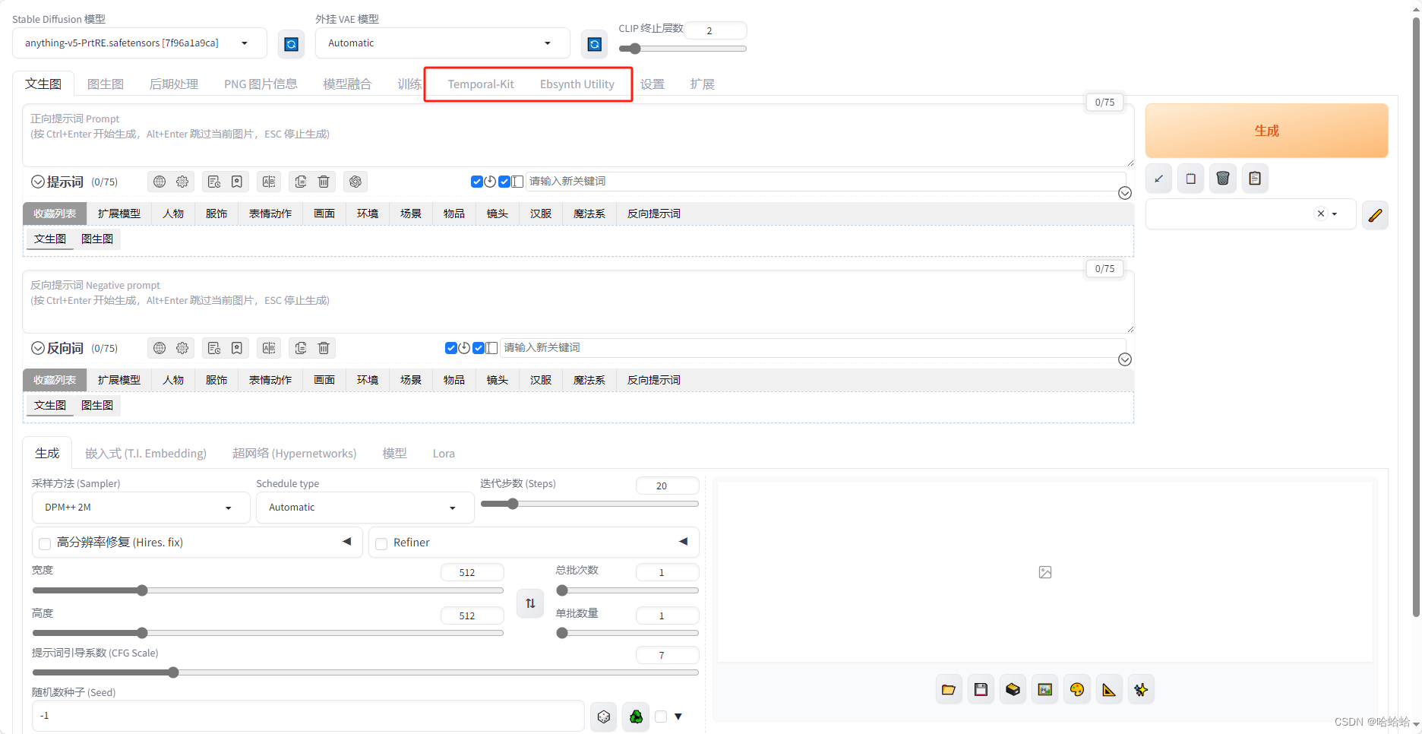Toggle second checkbox beside 反向词 keyword input
Viewport: 1422px width, 734px height.
tap(479, 348)
